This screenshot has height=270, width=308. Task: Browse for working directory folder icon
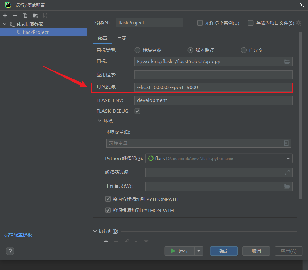[287, 186]
